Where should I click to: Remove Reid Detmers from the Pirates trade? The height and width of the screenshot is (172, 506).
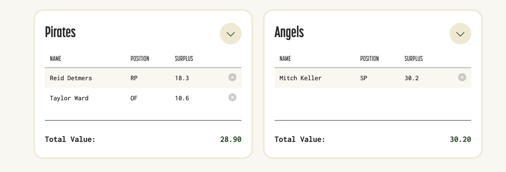(232, 77)
